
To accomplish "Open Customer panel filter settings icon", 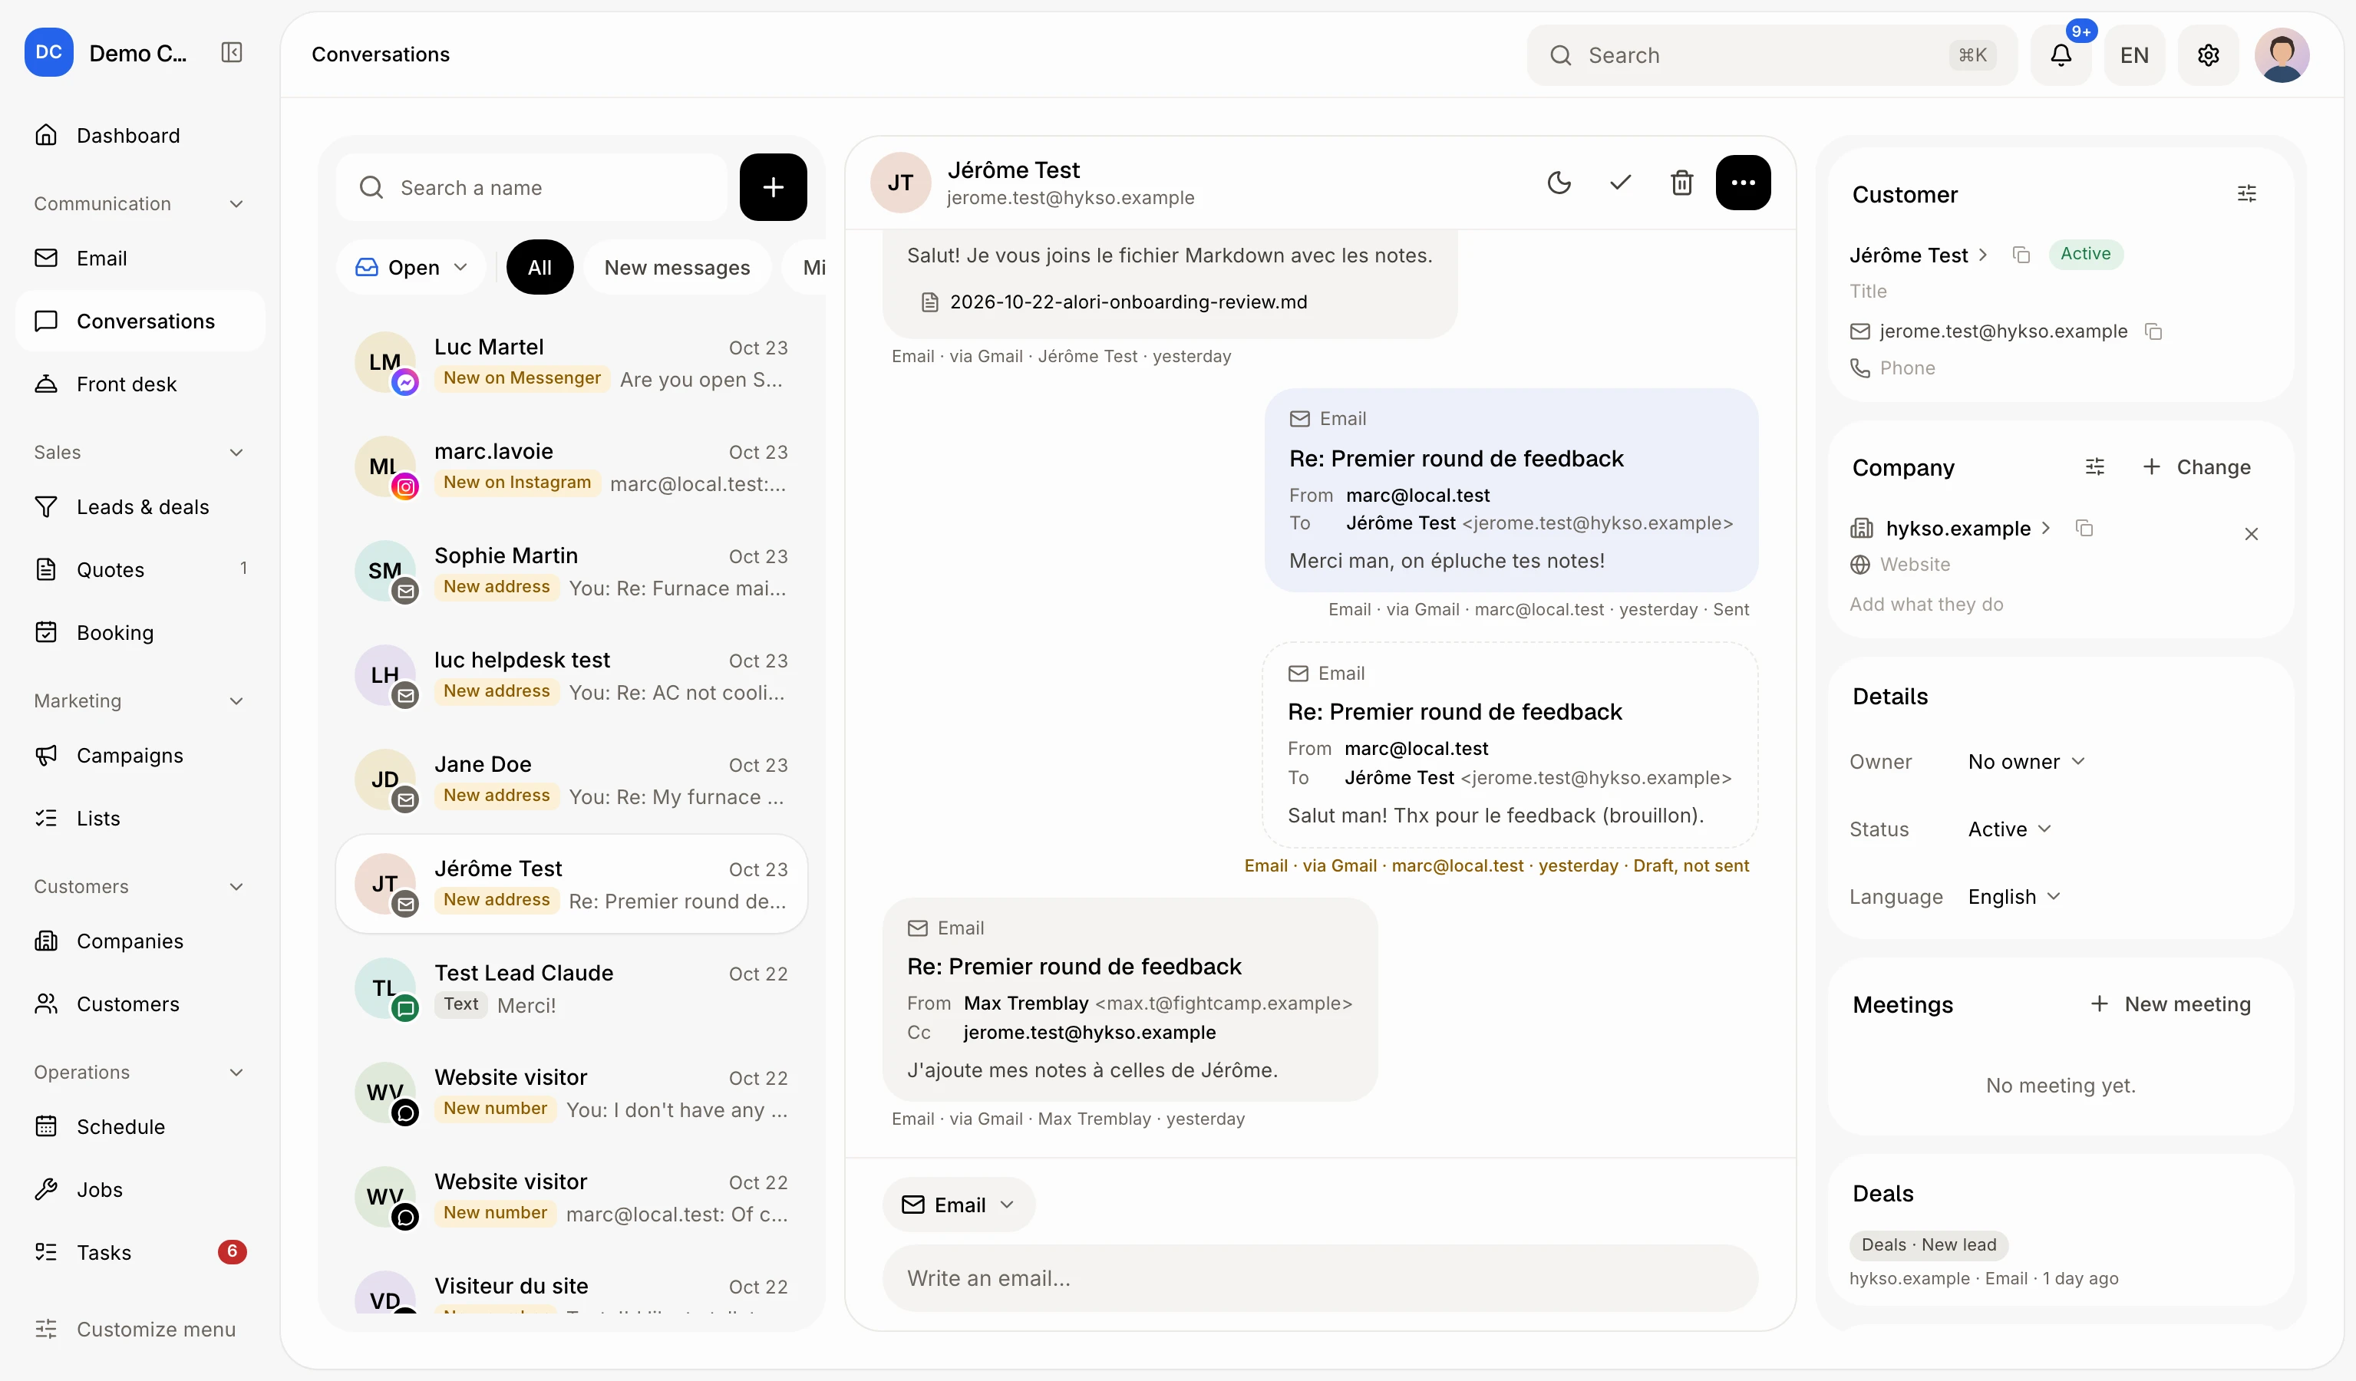I will tap(2246, 193).
